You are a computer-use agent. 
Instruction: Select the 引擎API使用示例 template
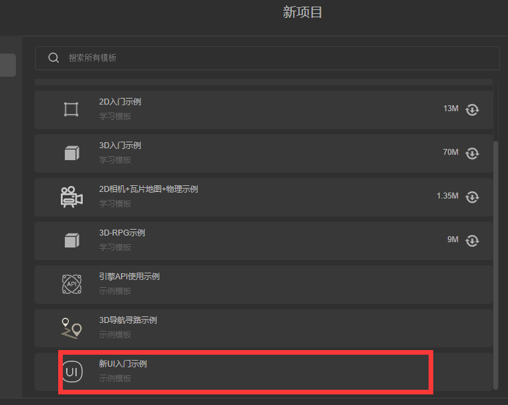[x=264, y=285]
